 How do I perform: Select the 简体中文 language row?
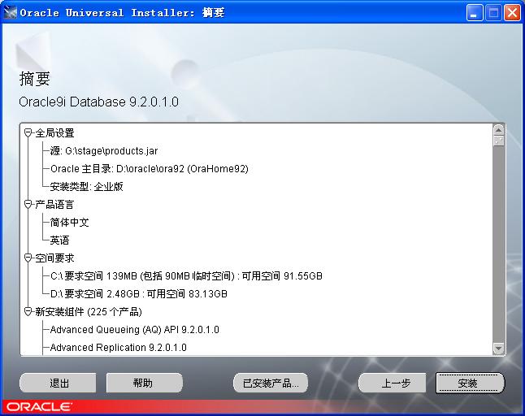pyautogui.click(x=69, y=223)
